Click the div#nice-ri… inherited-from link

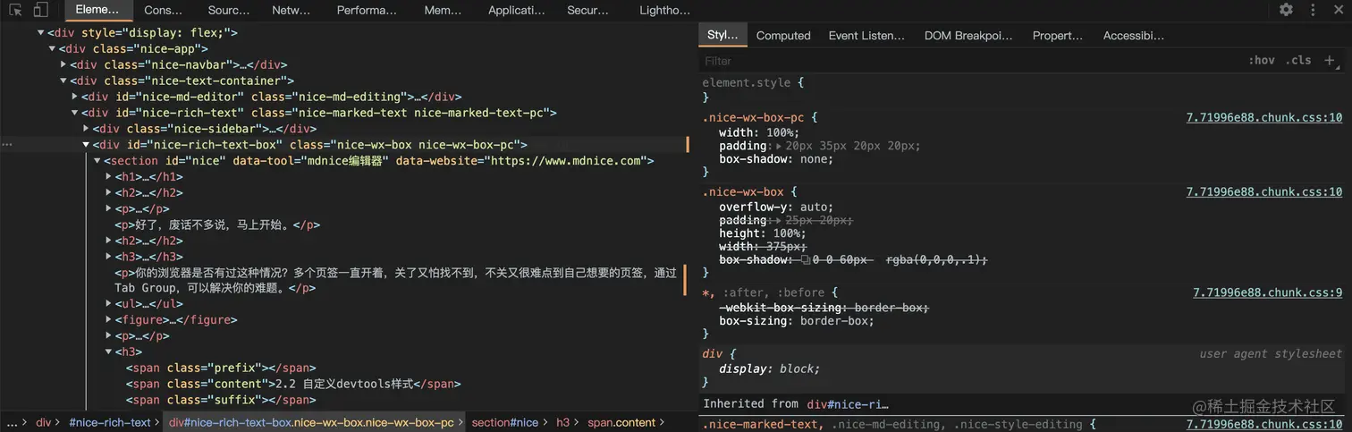click(x=847, y=404)
